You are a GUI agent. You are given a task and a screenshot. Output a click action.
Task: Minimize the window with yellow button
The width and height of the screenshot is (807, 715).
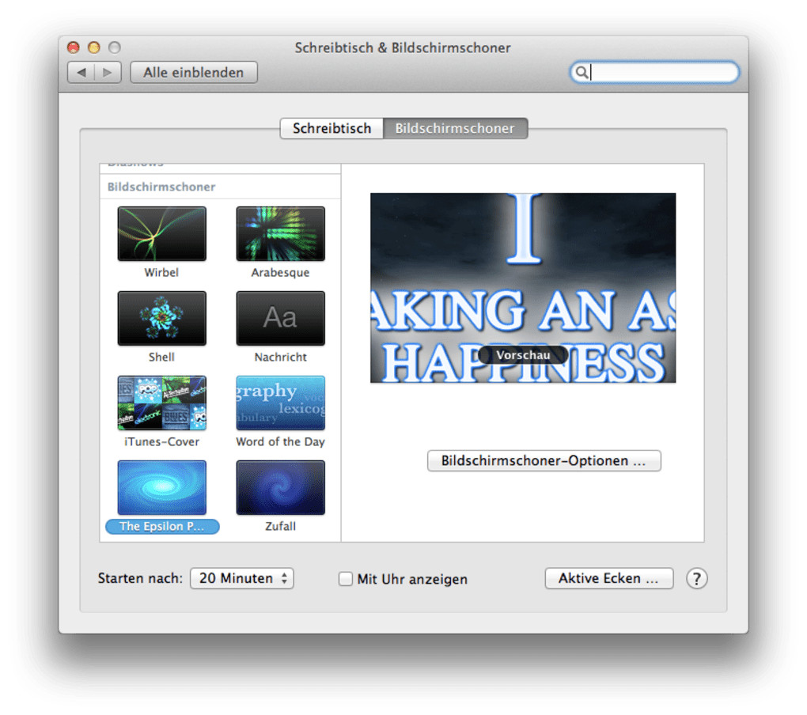(93, 47)
